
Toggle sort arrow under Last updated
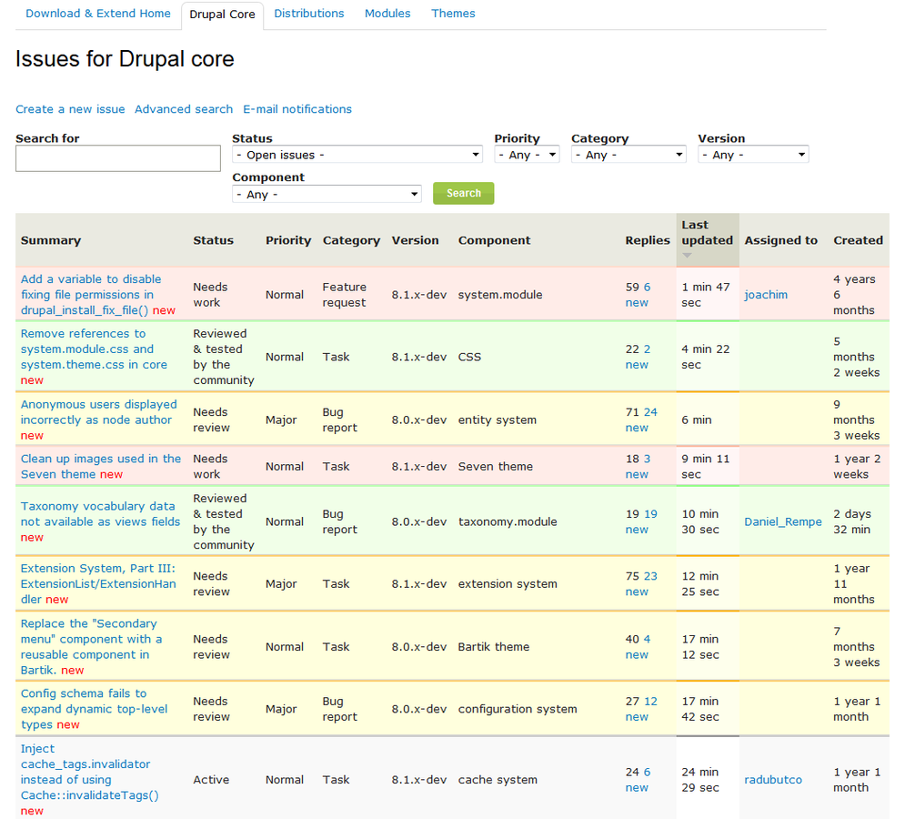[687, 256]
